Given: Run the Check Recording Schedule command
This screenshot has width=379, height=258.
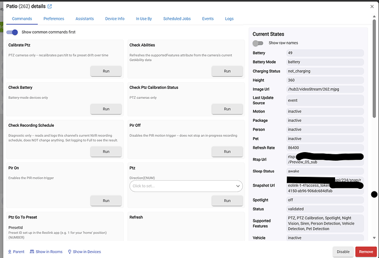Looking at the screenshot, I should coord(106,152).
